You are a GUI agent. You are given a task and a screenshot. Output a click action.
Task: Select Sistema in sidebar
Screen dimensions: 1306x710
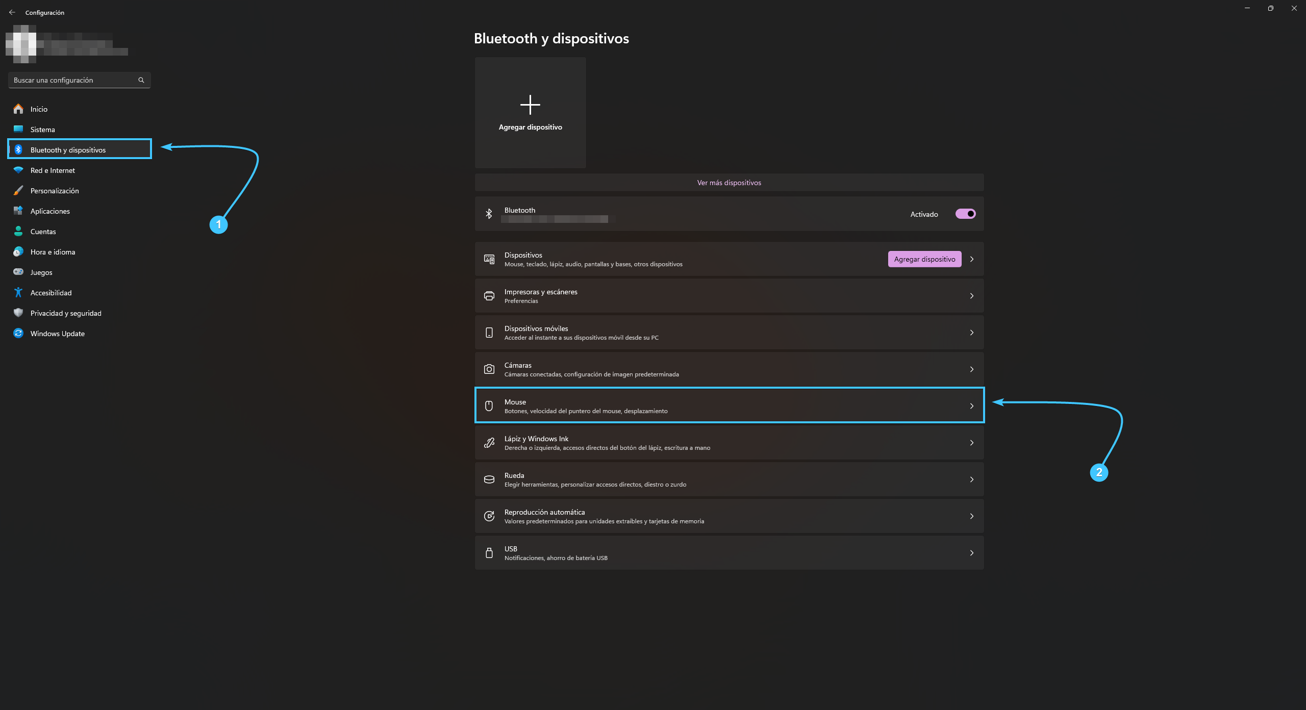coord(80,129)
